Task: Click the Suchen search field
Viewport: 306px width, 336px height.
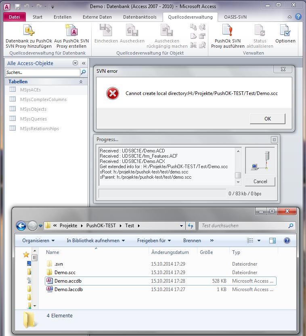Action: 42,72
